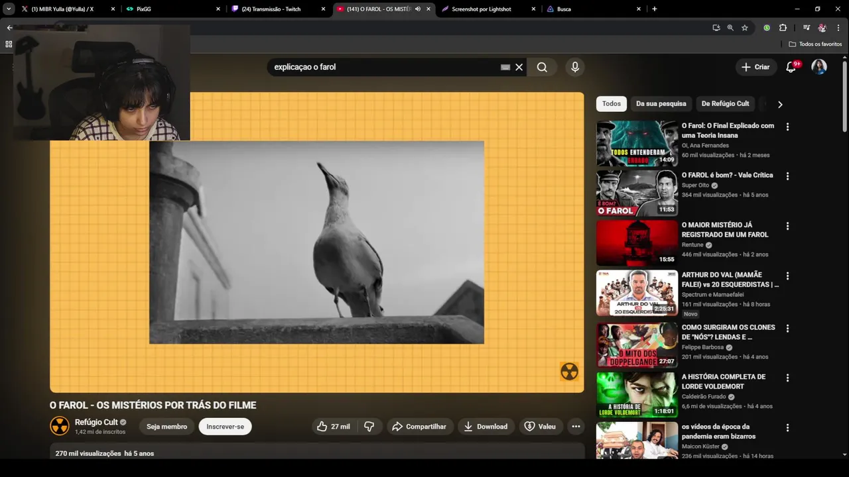Image resolution: width=849 pixels, height=477 pixels.
Task: Open O MITO DOS DOPPELGANGER thumbnail
Action: click(637, 344)
